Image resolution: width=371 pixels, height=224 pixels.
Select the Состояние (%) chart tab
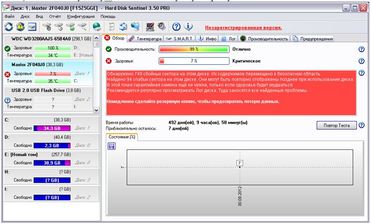coord(122,137)
